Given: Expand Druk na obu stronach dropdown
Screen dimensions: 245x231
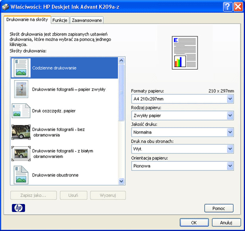Looking at the screenshot, I should (x=182, y=149).
